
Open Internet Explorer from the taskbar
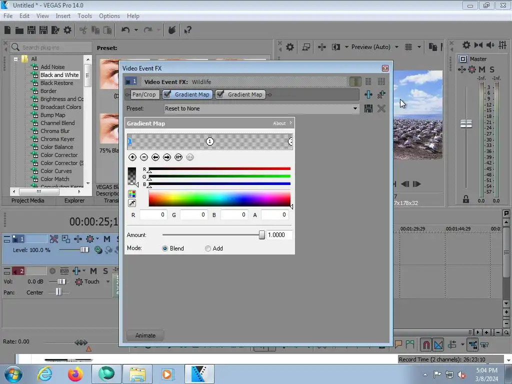coord(44,374)
